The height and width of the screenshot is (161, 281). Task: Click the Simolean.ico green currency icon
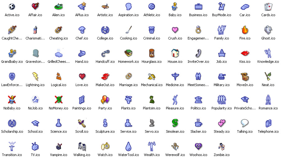click(x=175, y=123)
